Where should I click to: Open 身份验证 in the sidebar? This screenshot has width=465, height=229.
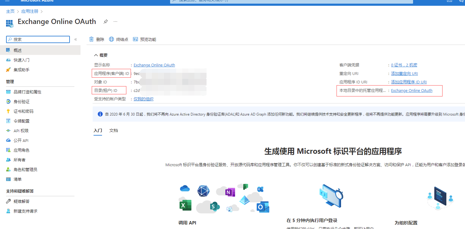pyautogui.click(x=40, y=102)
